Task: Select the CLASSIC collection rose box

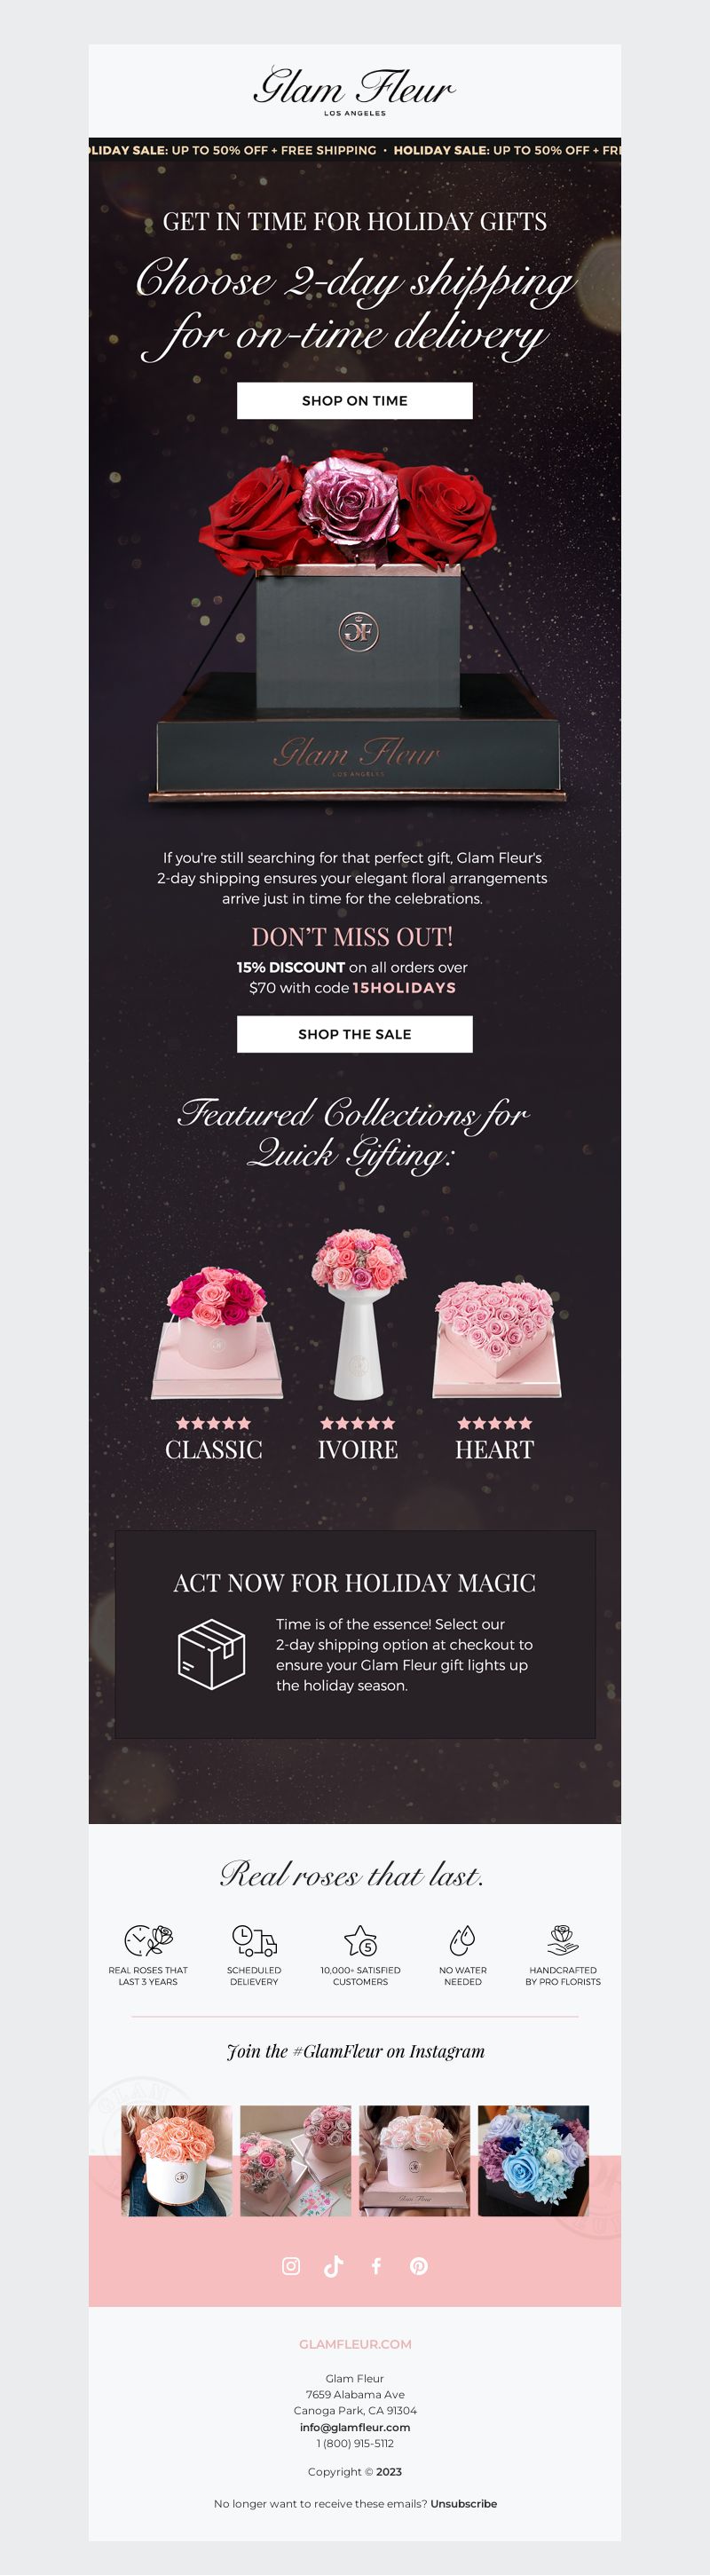Action: 216,1333
